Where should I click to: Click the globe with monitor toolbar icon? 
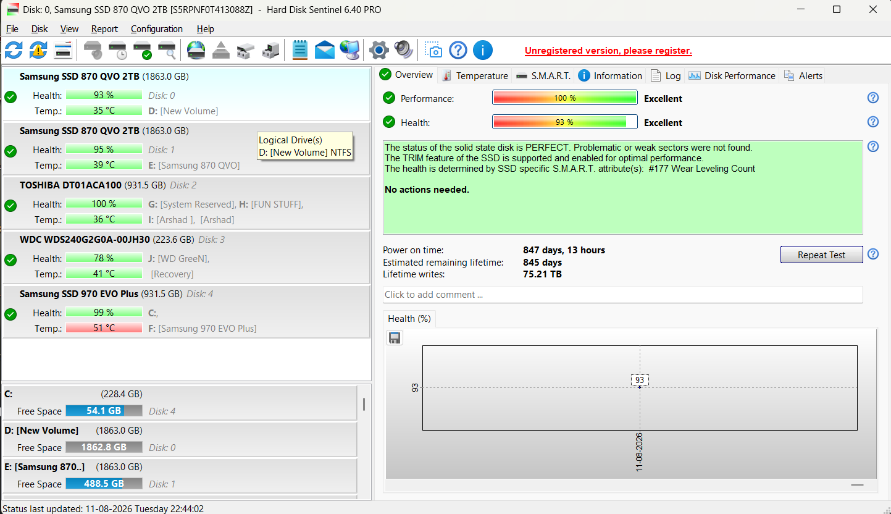point(349,50)
